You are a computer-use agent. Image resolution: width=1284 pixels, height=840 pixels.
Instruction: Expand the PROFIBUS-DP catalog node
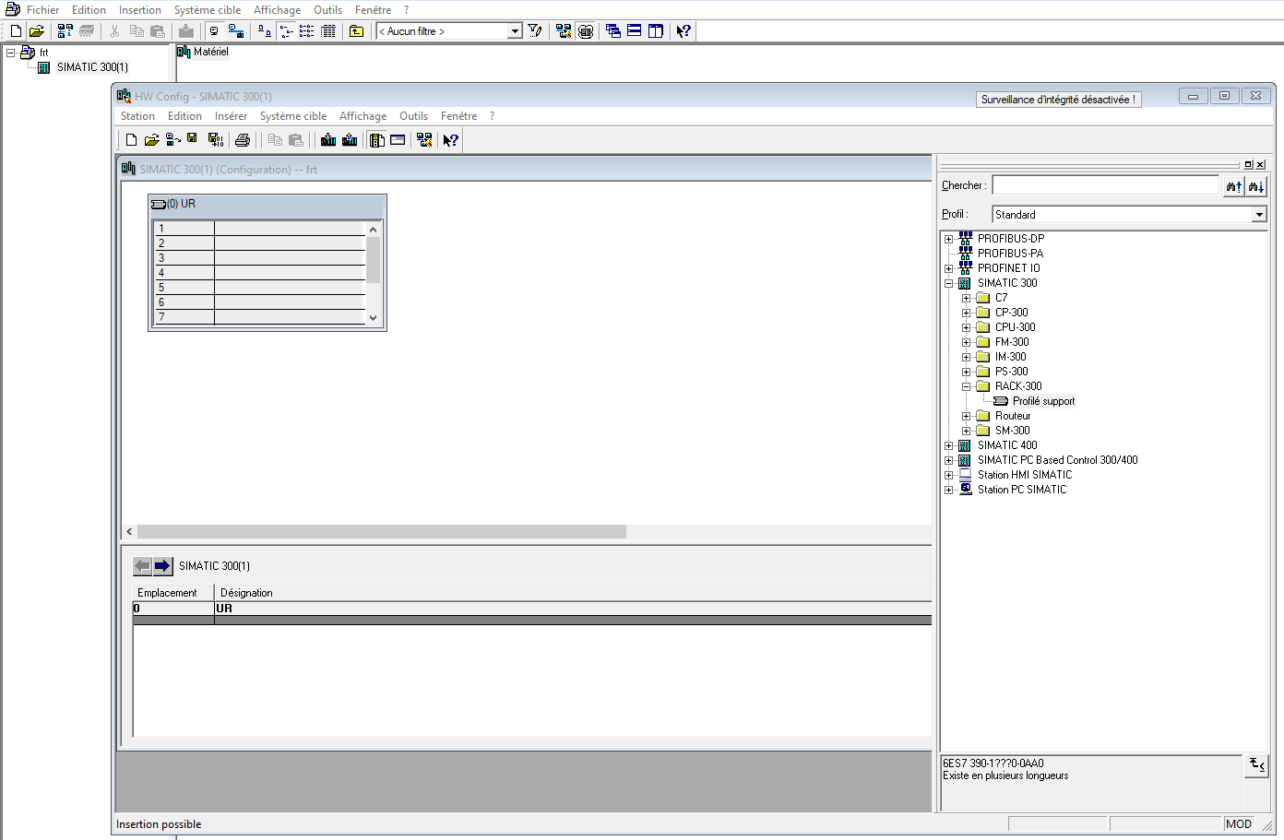tap(948, 239)
